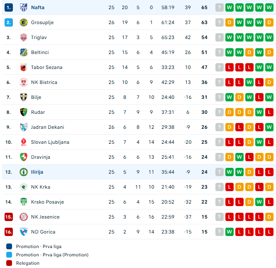Click the Triglav club crest icon

pyautogui.click(x=23, y=37)
